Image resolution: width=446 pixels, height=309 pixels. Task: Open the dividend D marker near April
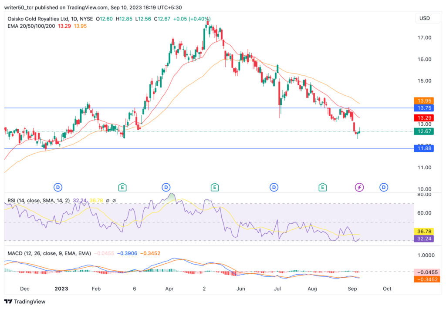coord(166,187)
